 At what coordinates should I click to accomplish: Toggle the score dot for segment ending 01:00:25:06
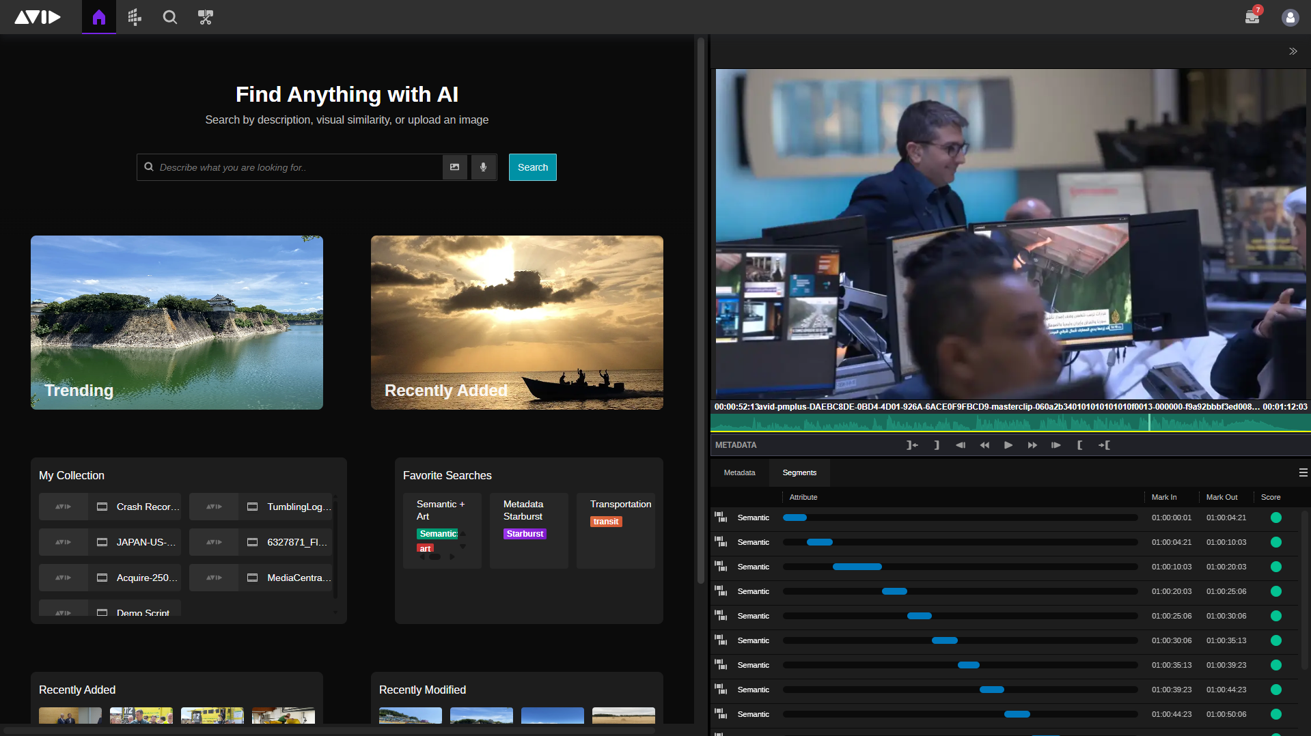[1277, 591]
